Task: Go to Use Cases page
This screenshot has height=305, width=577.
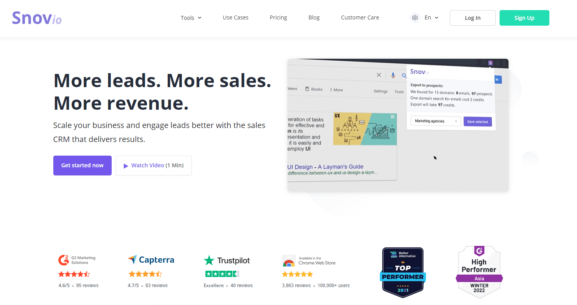Action: click(x=235, y=18)
